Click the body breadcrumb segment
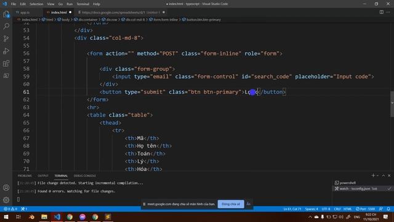Image resolution: width=394 pixels, height=222 pixels. coord(65,20)
